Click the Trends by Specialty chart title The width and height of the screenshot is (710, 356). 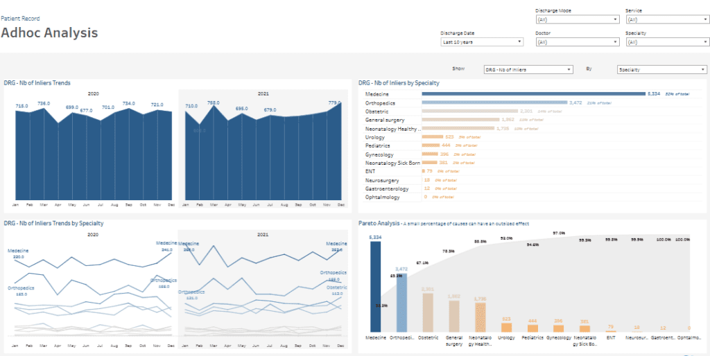click(x=54, y=223)
